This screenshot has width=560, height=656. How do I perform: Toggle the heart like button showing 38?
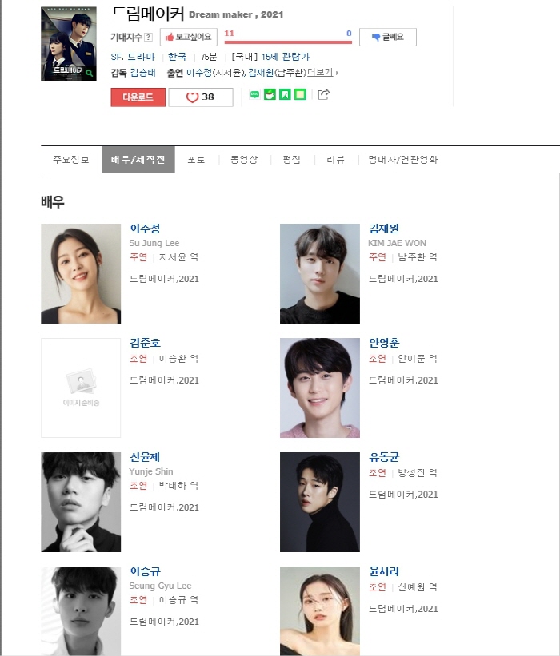tap(201, 97)
